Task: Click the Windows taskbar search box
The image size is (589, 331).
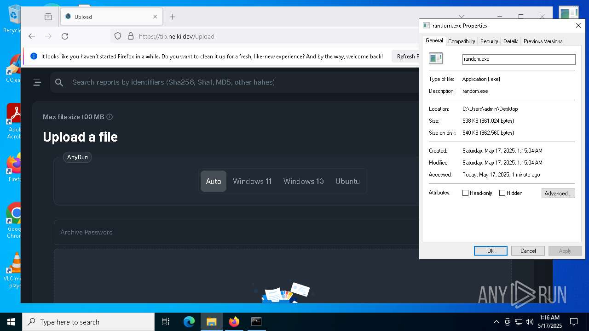Action: point(88,322)
